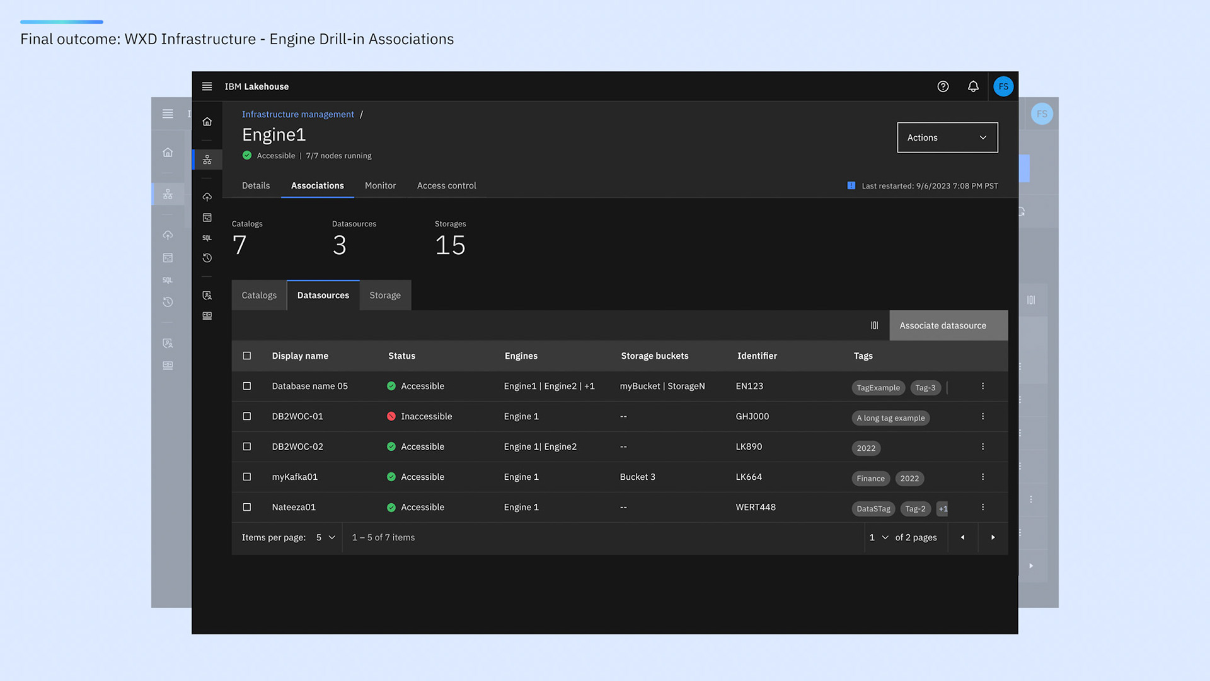Tick the myKafka01 row checkbox
1210x681 pixels.
(x=247, y=477)
